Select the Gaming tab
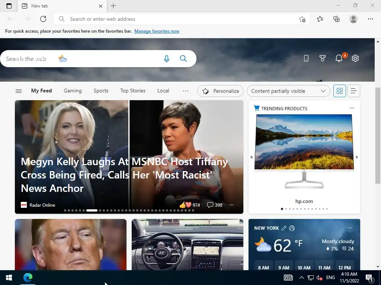The width and height of the screenshot is (381, 285). tap(73, 91)
